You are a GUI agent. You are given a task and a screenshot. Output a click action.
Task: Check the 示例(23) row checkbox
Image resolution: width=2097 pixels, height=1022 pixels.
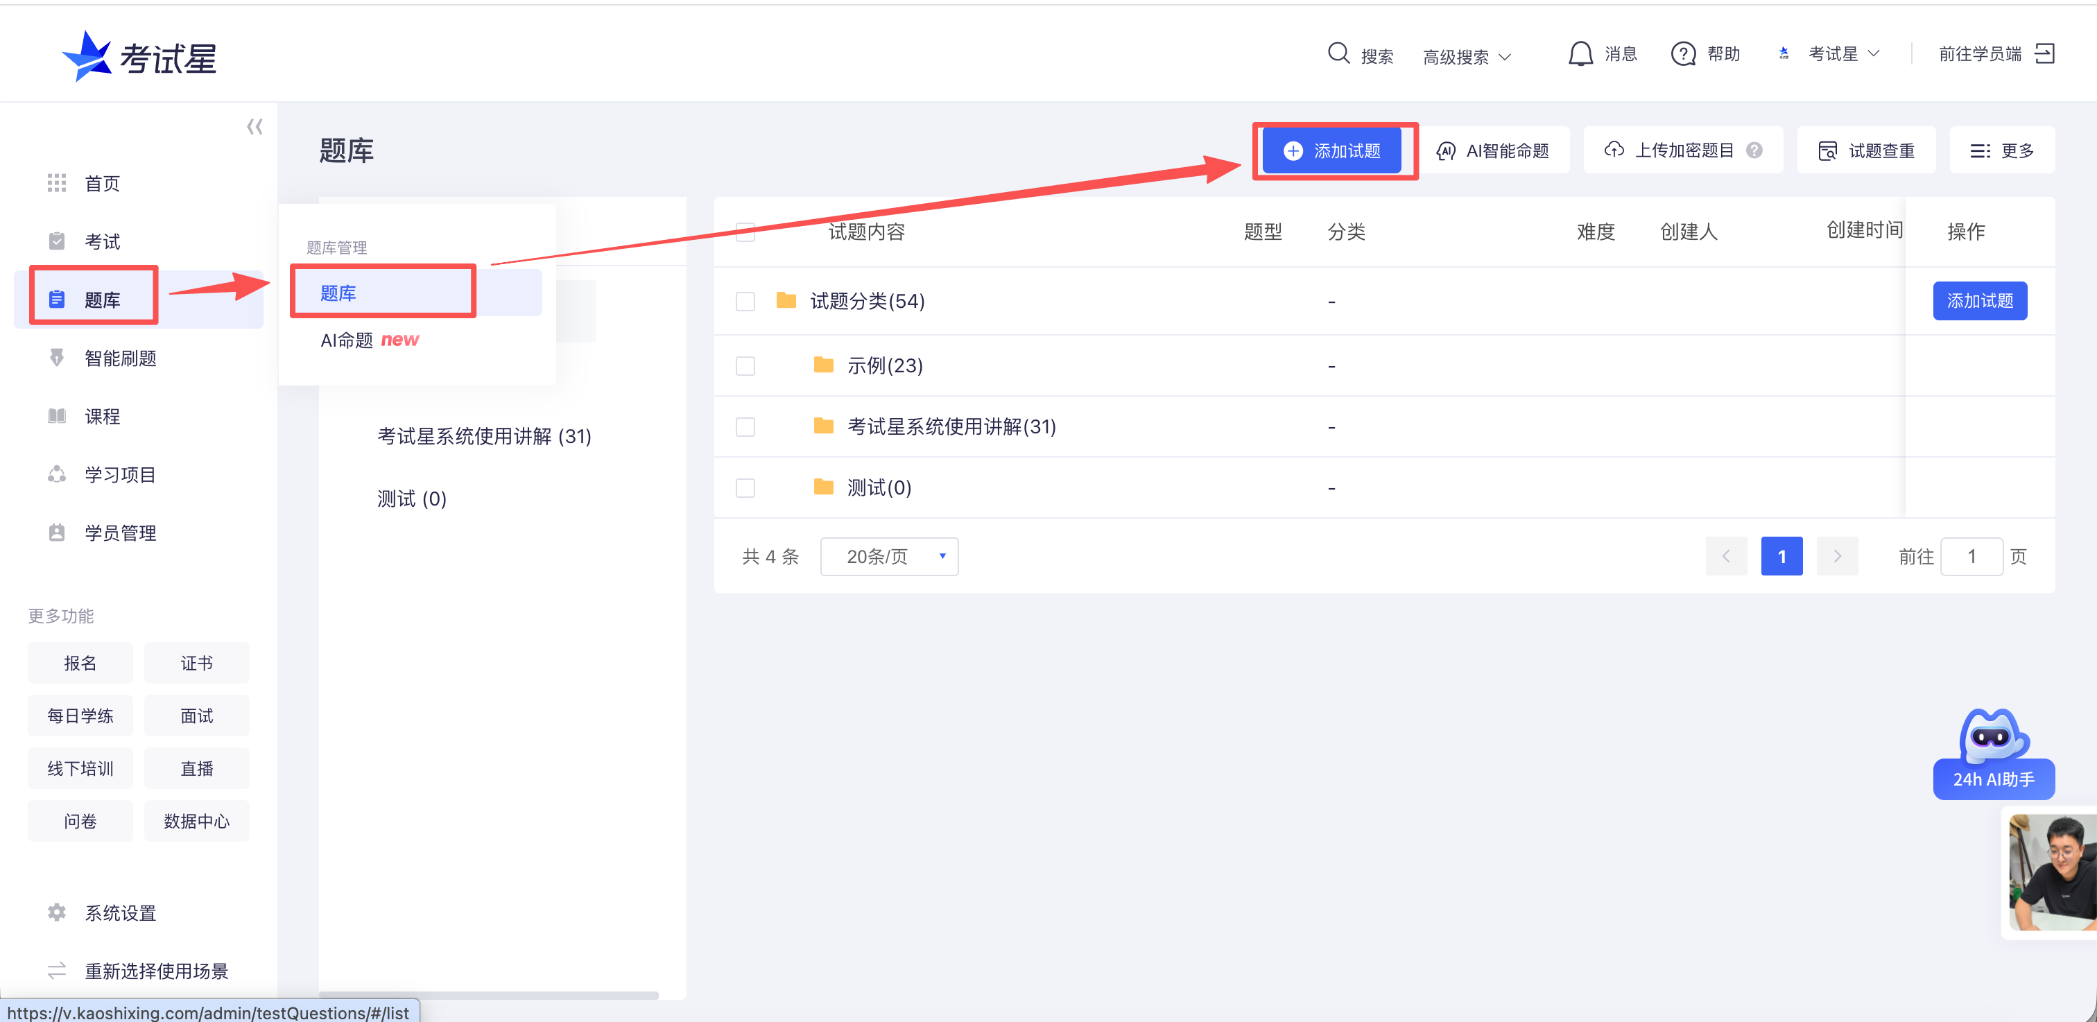tap(745, 366)
